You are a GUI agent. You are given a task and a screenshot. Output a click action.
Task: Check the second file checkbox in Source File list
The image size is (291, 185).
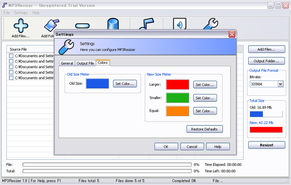tap(11, 61)
